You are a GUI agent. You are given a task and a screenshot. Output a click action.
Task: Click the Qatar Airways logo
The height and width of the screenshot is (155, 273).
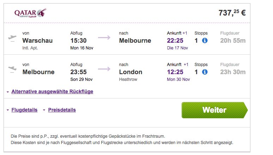[x=30, y=13]
